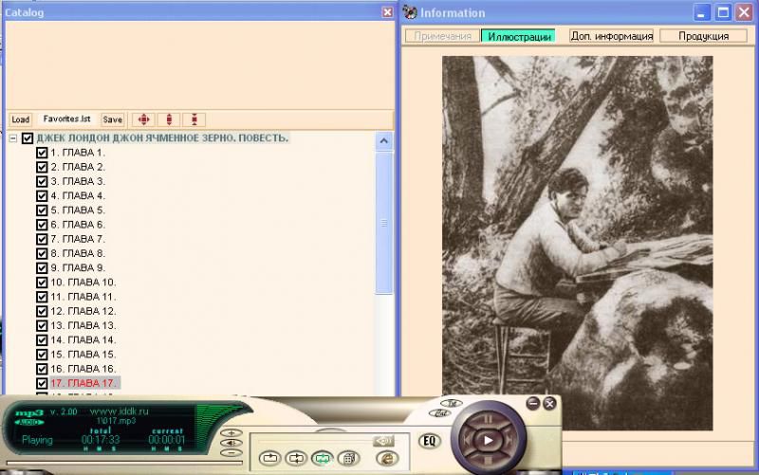Switch to the Иллюстрации tab
This screenshot has width=759, height=475.
pyautogui.click(x=518, y=36)
